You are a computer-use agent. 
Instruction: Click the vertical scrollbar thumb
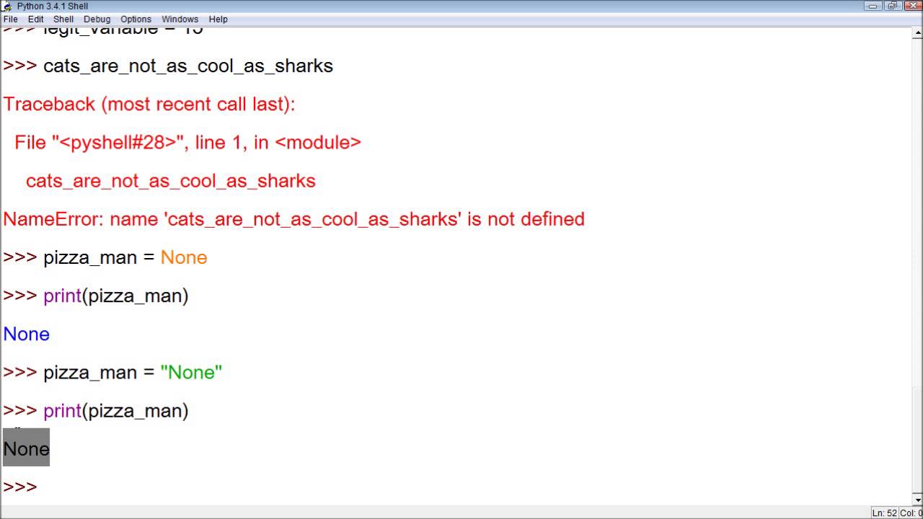coord(917,439)
